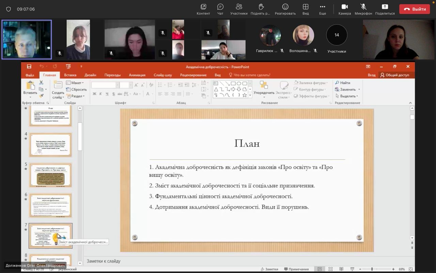Click the PowerPoint Save icon
The height and width of the screenshot is (273, 436).
point(29,67)
